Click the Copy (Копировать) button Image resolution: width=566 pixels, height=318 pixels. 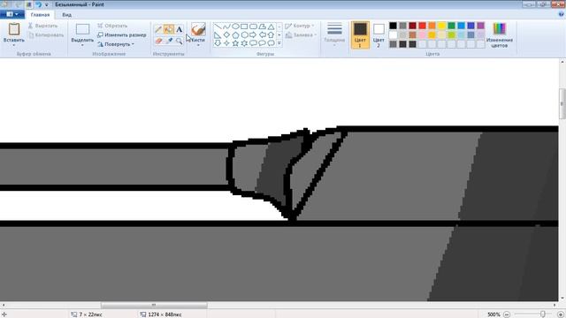[x=46, y=35]
